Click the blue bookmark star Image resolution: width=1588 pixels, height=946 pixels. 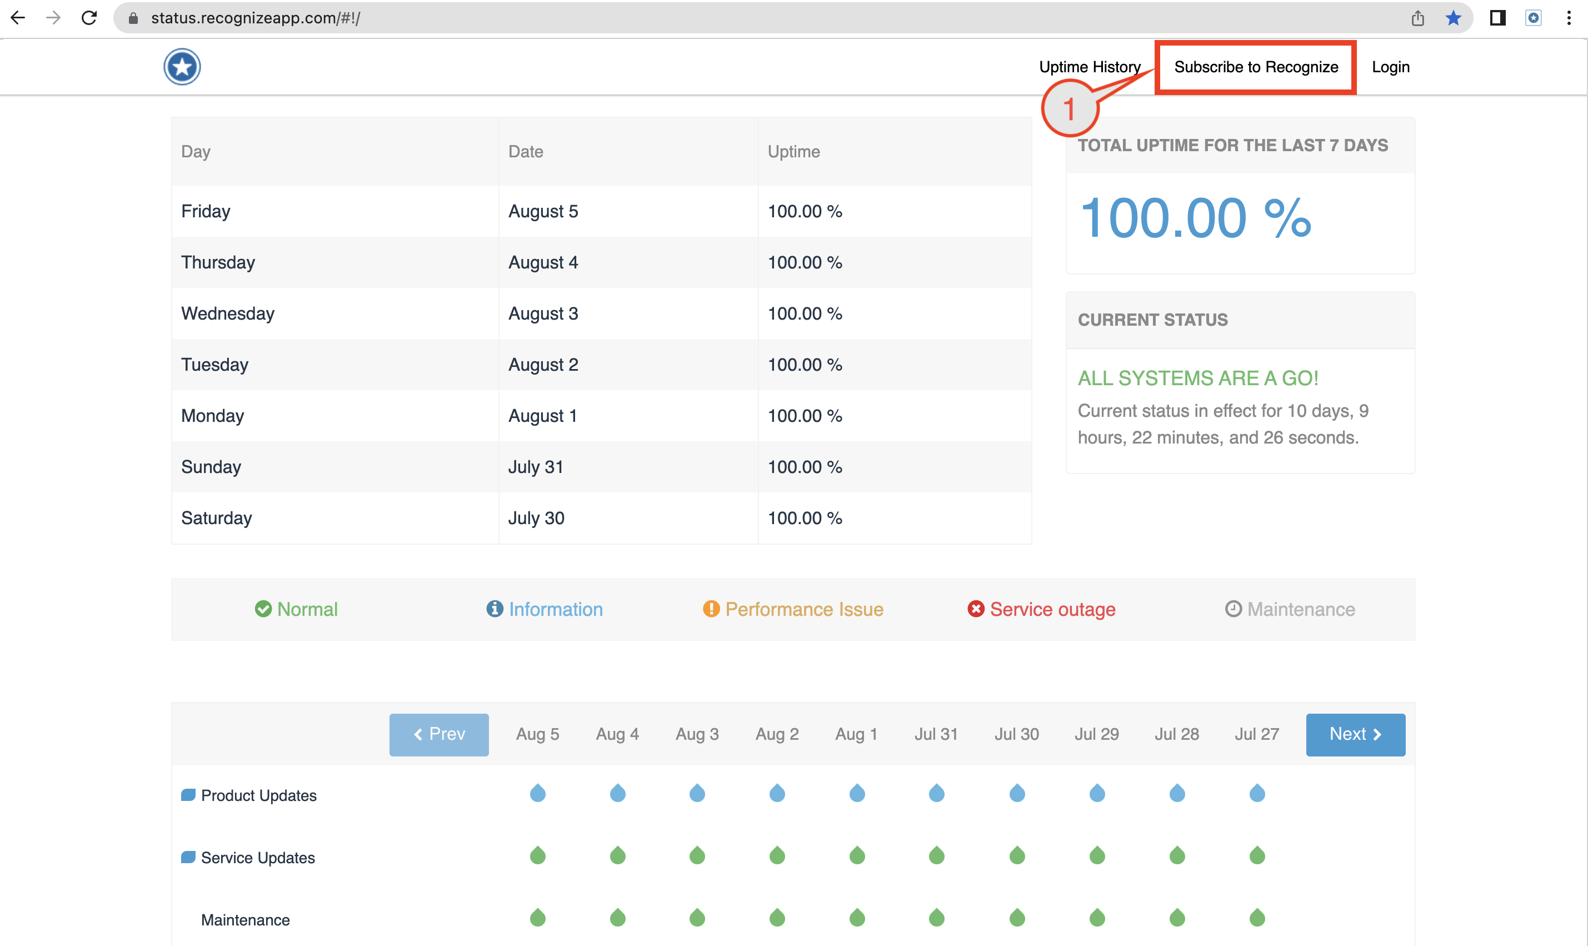tap(1453, 18)
